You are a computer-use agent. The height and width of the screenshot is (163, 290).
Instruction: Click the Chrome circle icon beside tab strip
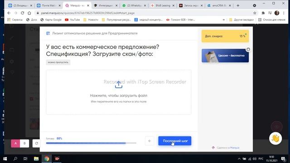255,5
